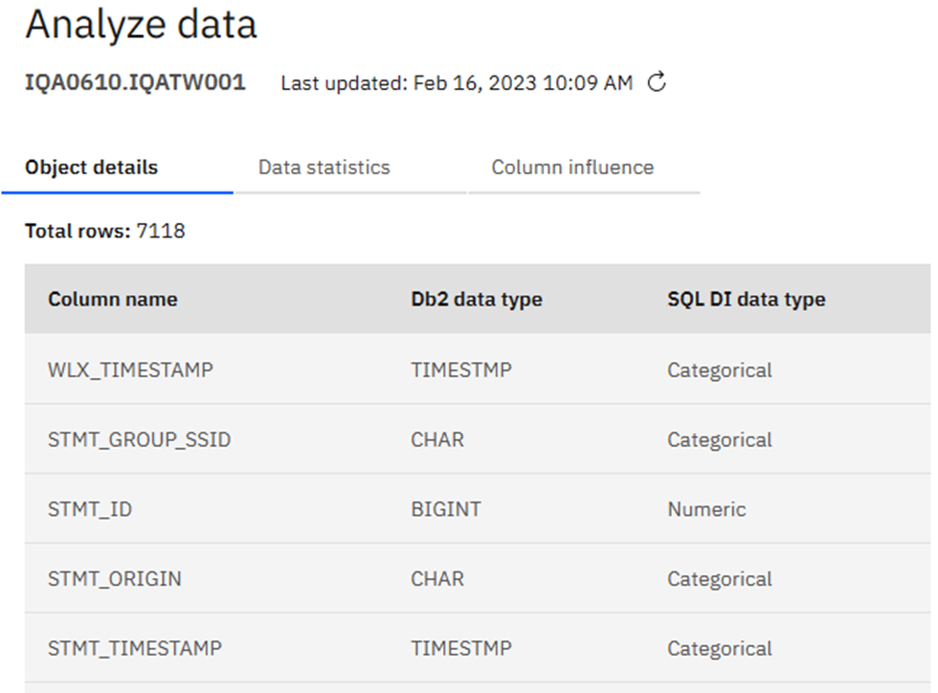Click the IQA0610.IQATW001 object name
Screen dimensions: 938x693
click(x=135, y=83)
